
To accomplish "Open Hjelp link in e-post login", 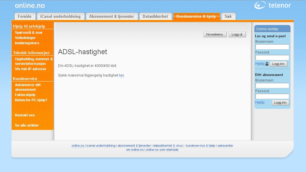I will pos(260,64).
